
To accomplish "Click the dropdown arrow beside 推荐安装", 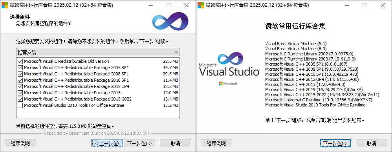I will pos(176,52).
